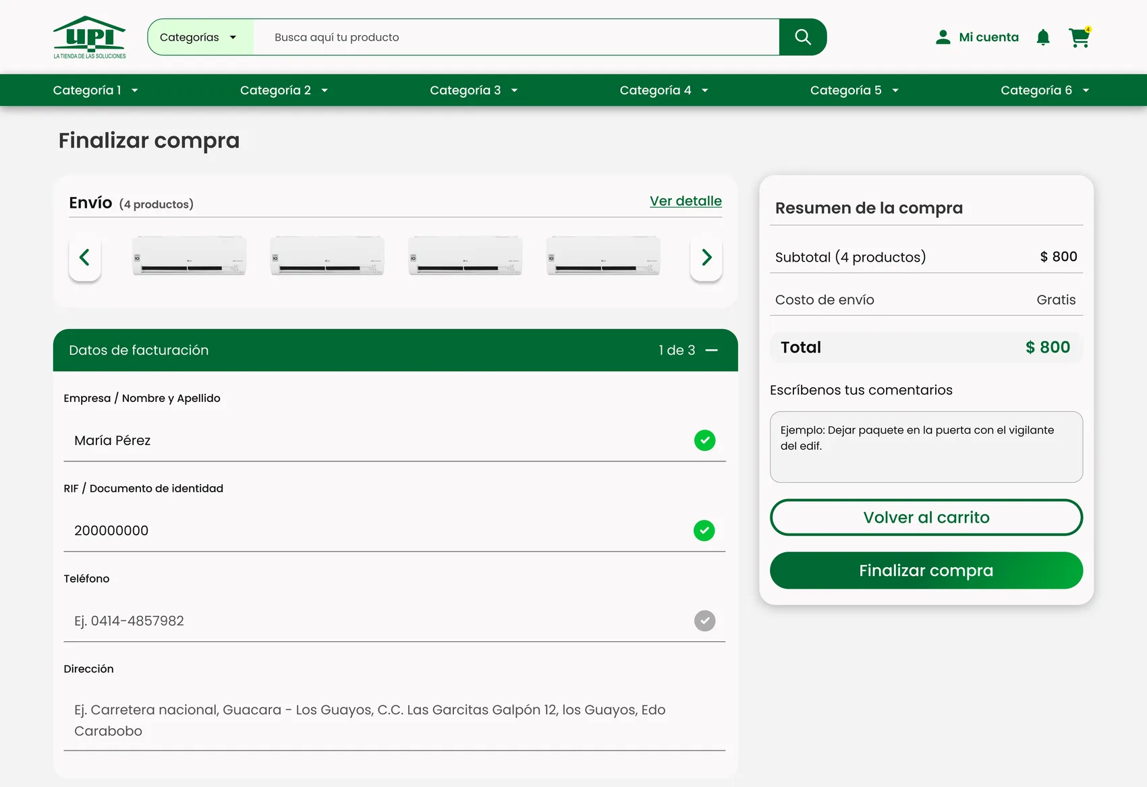Open the Categorías dropdown
The width and height of the screenshot is (1147, 787).
pyautogui.click(x=200, y=37)
